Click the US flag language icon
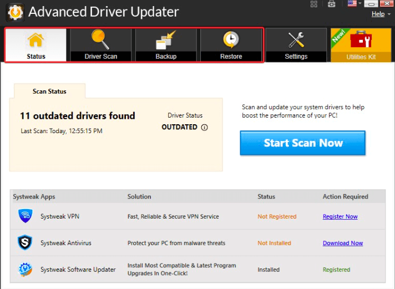 coord(352,3)
